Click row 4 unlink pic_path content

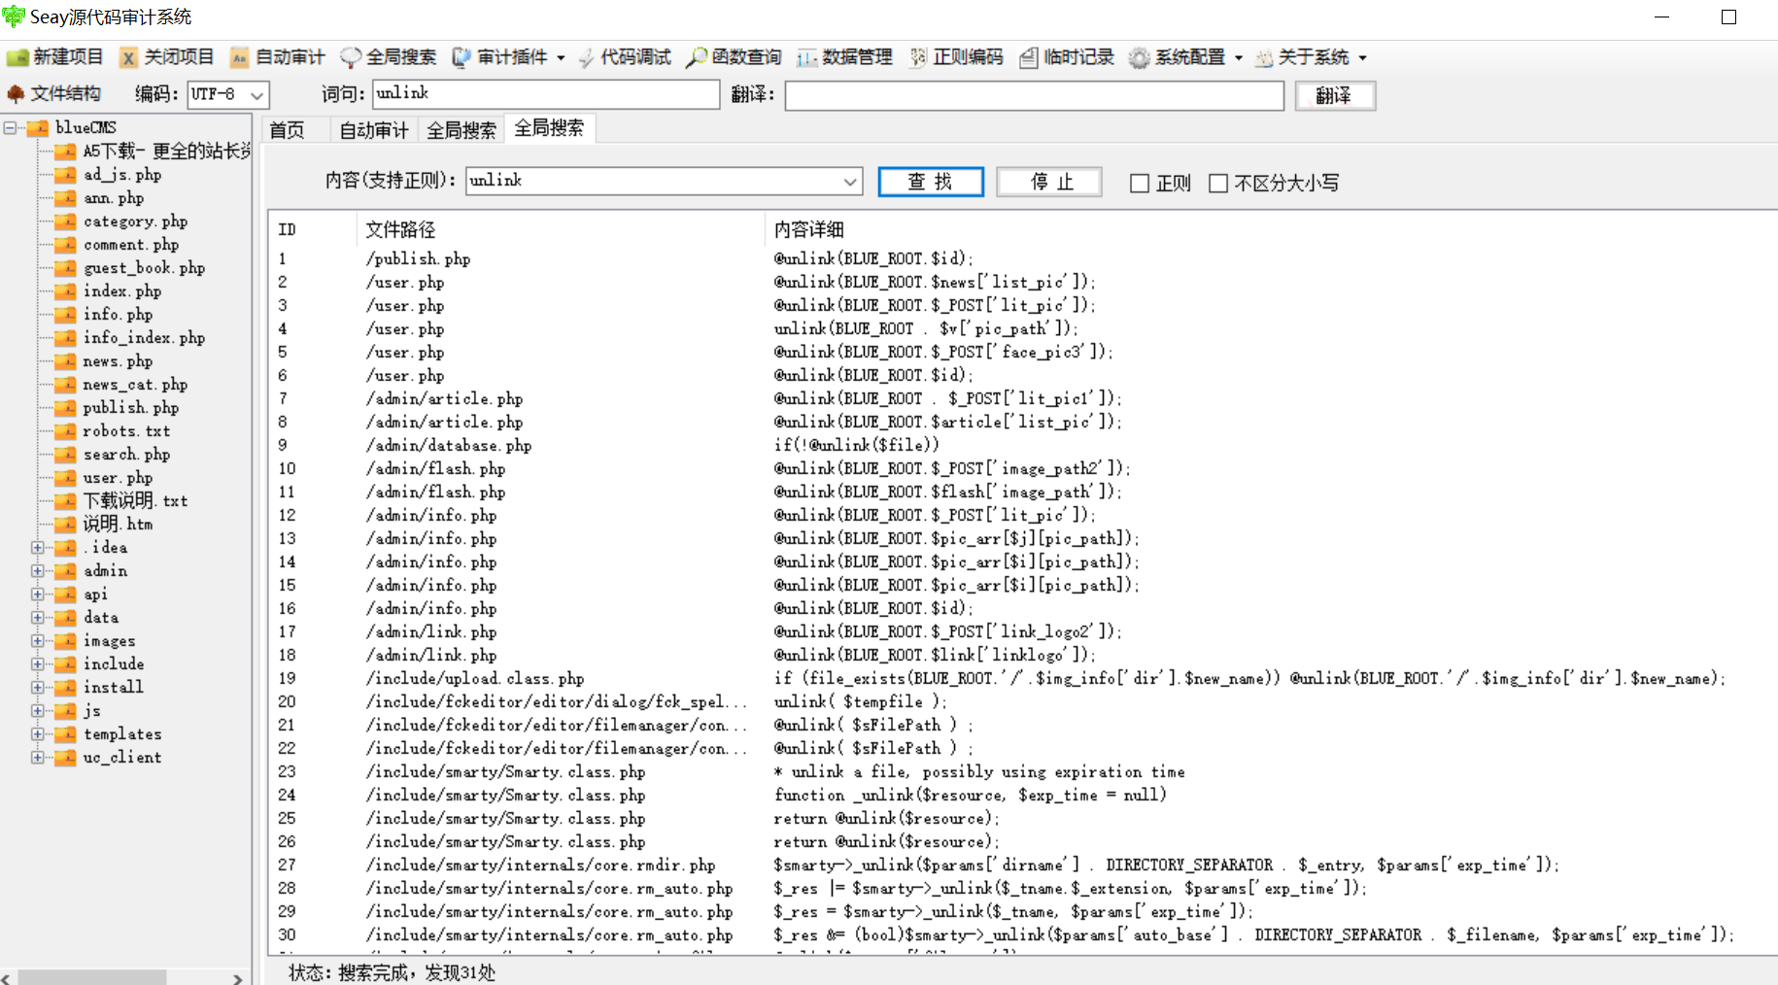[926, 328]
